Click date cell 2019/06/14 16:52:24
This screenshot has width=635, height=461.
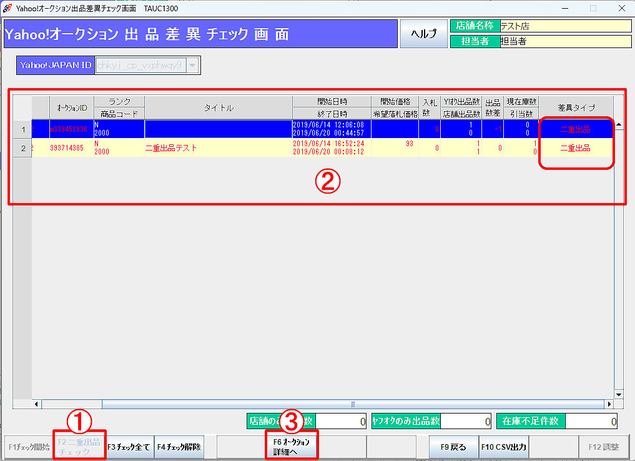[328, 144]
